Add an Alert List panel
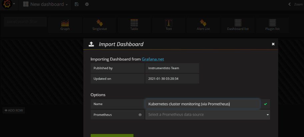The image size is (304, 137). point(203,25)
